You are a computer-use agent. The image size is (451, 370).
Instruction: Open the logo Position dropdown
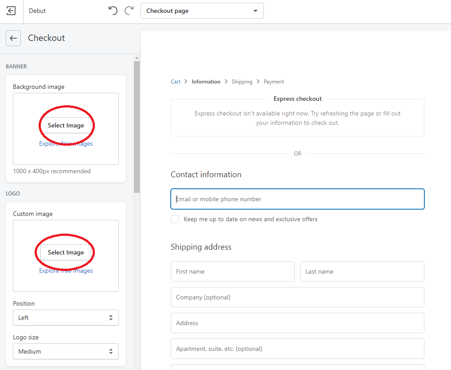pos(66,318)
